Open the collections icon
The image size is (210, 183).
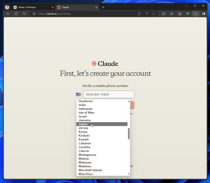(180, 14)
